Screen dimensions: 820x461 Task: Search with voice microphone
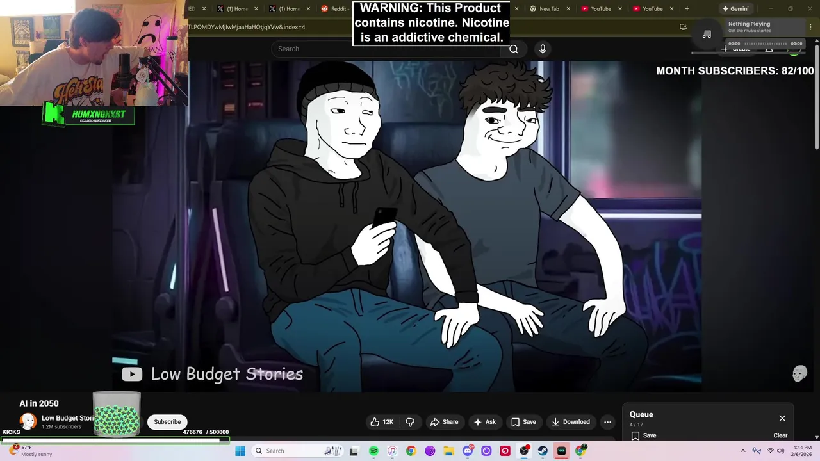(543, 49)
